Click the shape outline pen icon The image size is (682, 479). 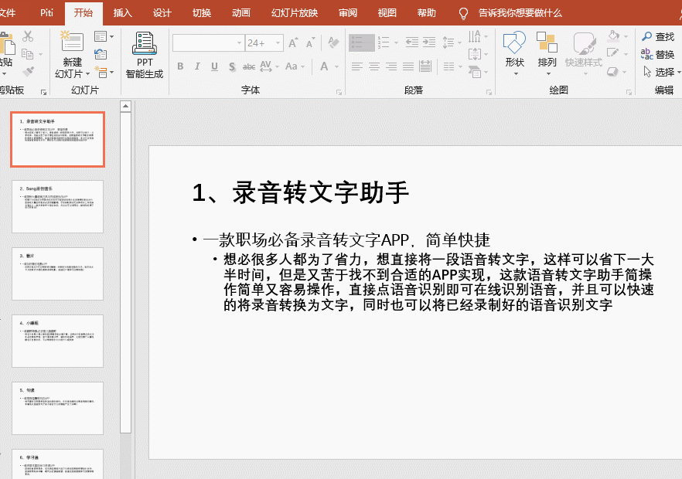(613, 53)
